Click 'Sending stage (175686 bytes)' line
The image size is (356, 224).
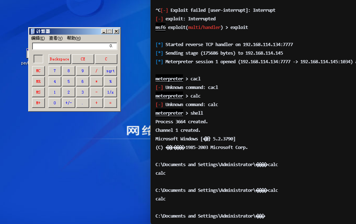point(219,53)
